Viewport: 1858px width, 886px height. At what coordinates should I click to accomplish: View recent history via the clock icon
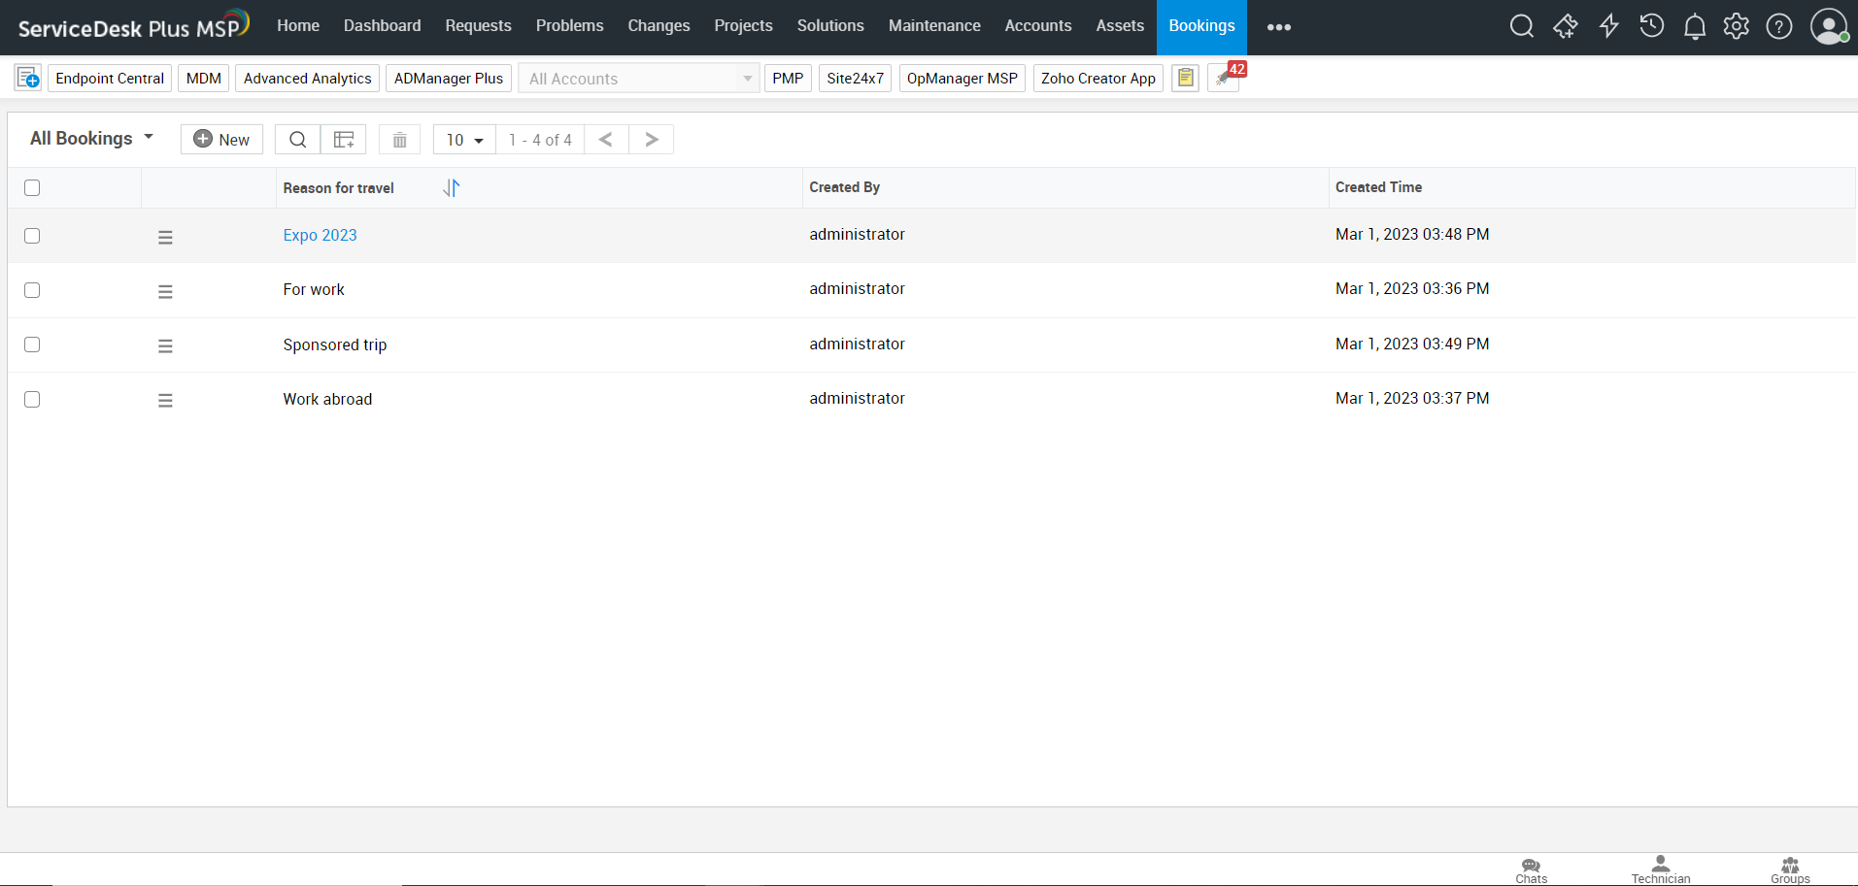[1651, 26]
